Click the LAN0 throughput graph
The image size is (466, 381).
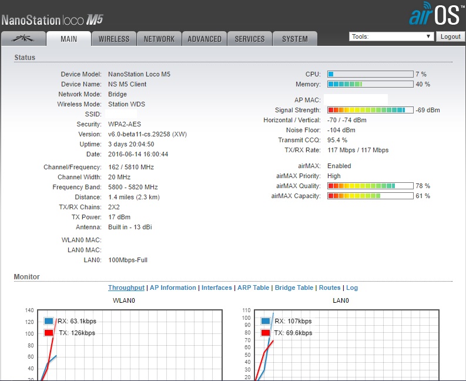pos(346,345)
